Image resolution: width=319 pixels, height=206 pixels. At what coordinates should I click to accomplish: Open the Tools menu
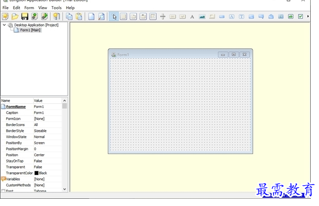56,8
